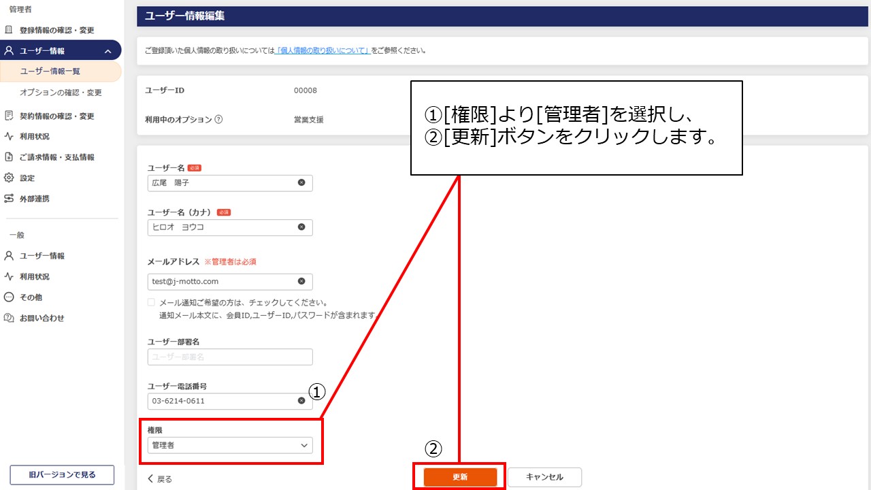This screenshot has width=871, height=490.
Task: Click the billing info document icon
Action: (9, 157)
